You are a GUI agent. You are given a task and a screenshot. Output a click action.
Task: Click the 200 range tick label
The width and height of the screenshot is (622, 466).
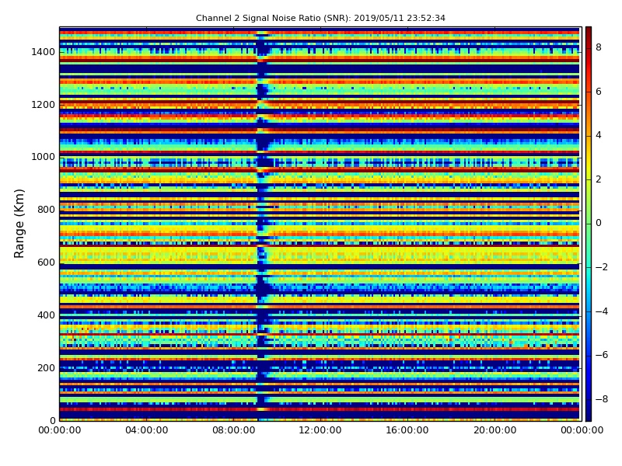click(47, 367)
